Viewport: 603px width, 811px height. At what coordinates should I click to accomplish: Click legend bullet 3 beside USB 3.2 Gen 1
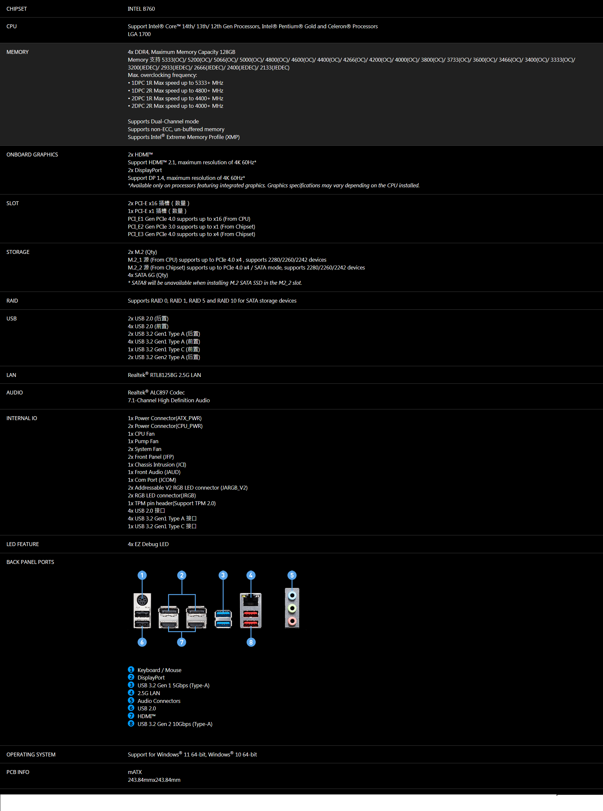131,685
